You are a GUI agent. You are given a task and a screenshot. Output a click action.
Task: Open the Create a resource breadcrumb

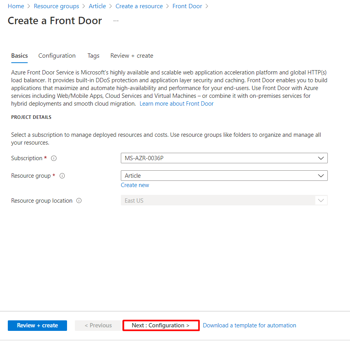click(139, 6)
